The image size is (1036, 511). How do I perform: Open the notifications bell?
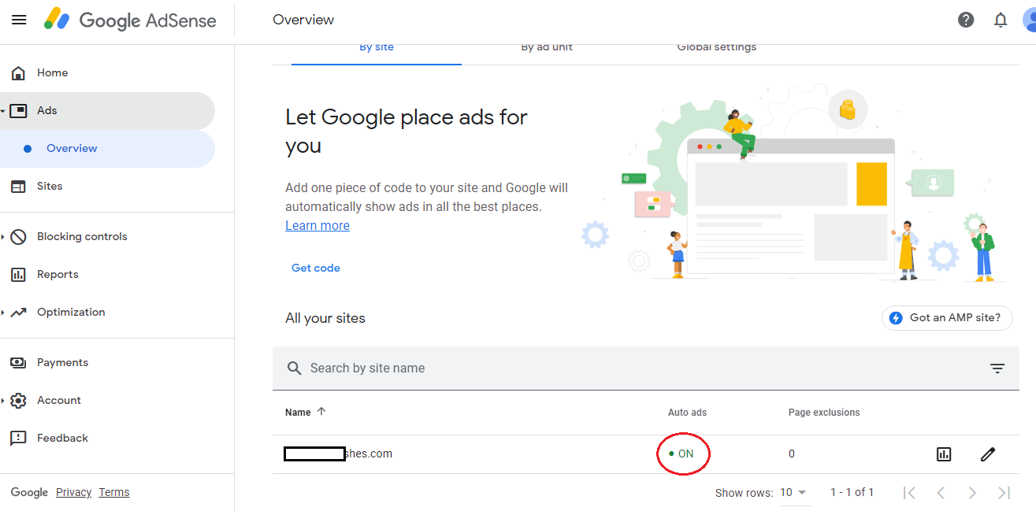(x=1001, y=20)
